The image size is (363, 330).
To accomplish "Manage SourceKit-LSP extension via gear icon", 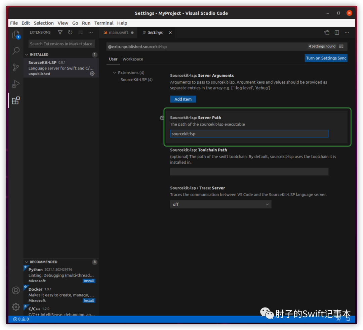I will click(x=92, y=74).
